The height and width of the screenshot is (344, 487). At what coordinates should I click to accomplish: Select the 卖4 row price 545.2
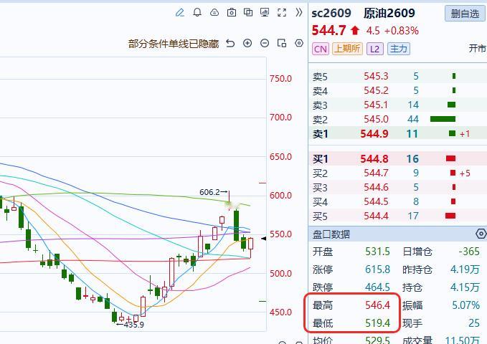376,90
